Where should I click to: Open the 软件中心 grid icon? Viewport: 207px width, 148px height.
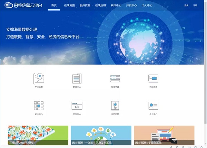39,106
